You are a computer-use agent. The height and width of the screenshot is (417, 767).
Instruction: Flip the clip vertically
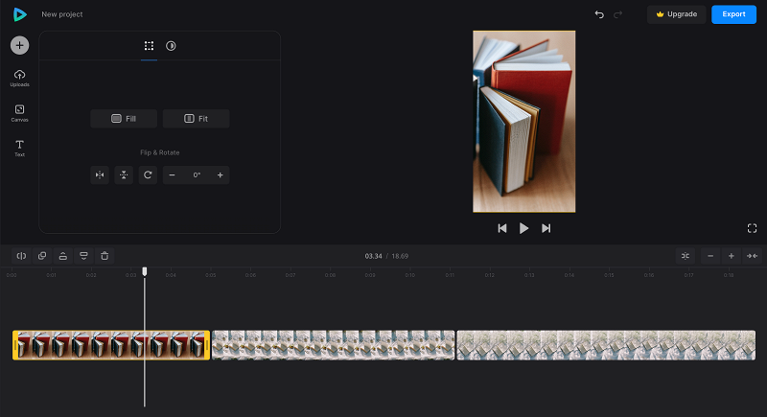pos(124,175)
